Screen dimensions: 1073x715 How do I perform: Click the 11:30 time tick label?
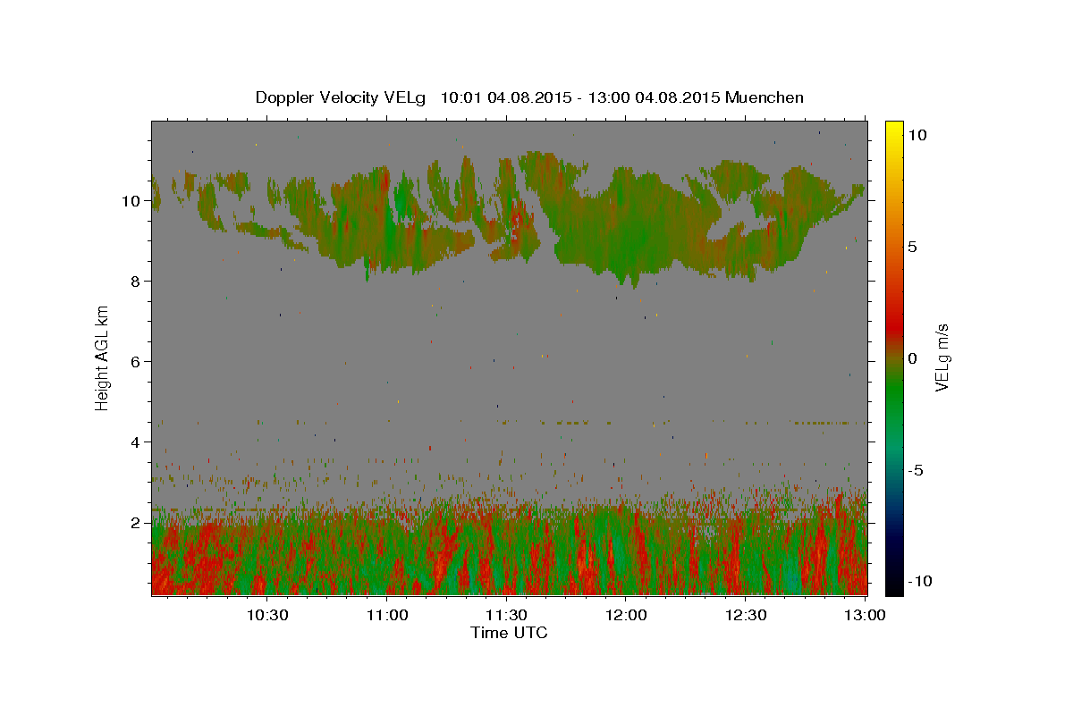coord(507,615)
